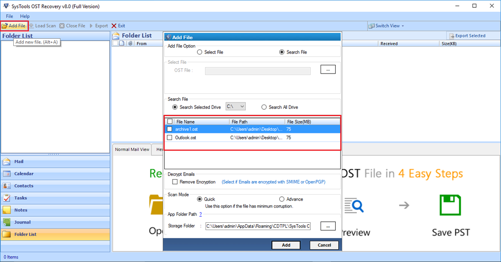Select the archive1.ost file name
Image resolution: width=501 pixels, height=262 pixels.
pos(186,129)
